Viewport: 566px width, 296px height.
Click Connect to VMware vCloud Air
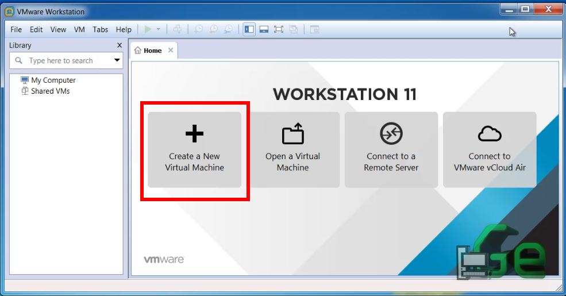coord(490,150)
